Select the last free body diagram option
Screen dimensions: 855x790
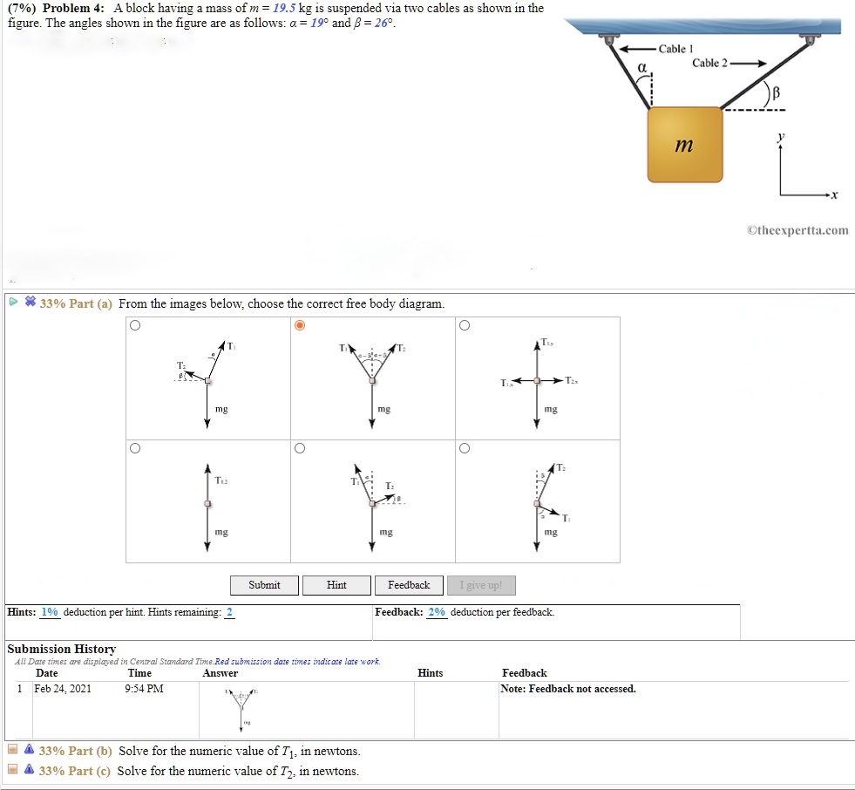coord(465,448)
